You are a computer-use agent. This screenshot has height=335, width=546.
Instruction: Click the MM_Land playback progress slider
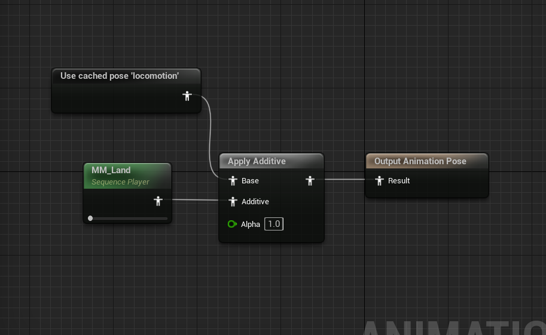tap(128, 218)
